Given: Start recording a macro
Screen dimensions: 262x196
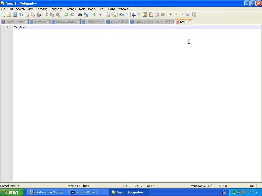Looking at the screenshot, I should [x=170, y=15].
